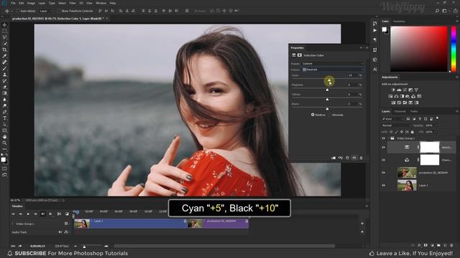The image size is (460, 258).
Task: Open the layer blend mode dropdown set to Normal
Action: [x=395, y=125]
